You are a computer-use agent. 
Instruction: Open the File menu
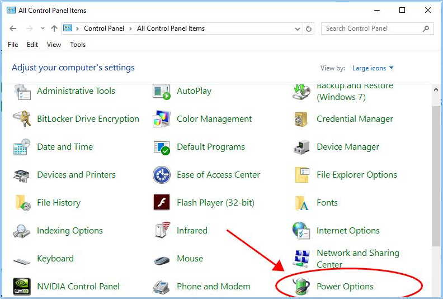tap(13, 45)
